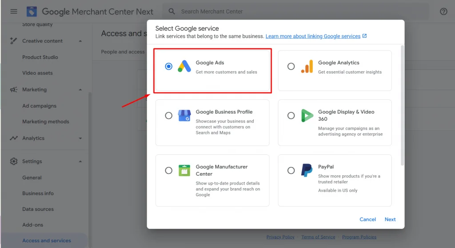
Task: Open the help question mark icon
Action: click(443, 12)
